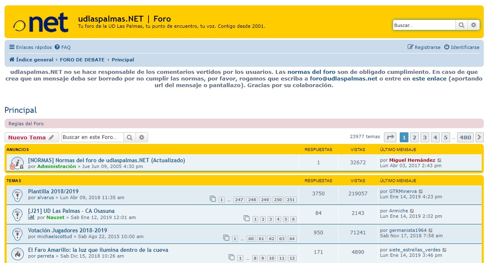
Task: Go to page 5 of topics
Action: [445, 137]
